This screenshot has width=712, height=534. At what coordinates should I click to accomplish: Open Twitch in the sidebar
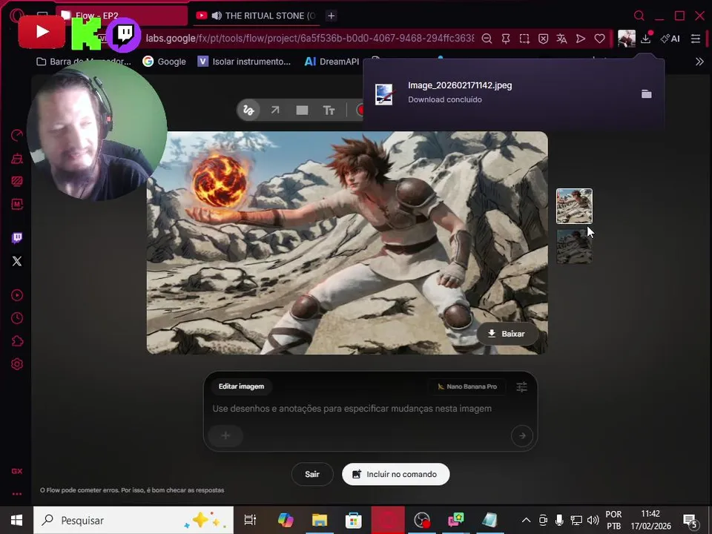click(17, 238)
